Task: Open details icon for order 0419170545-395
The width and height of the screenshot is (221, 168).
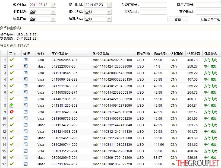Action: point(26,73)
